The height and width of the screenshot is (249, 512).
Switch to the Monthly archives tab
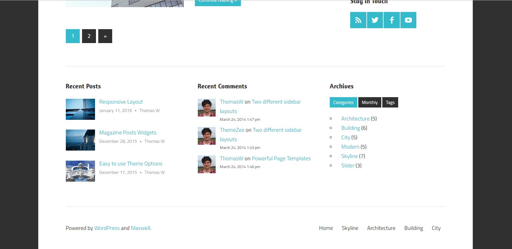pos(370,102)
